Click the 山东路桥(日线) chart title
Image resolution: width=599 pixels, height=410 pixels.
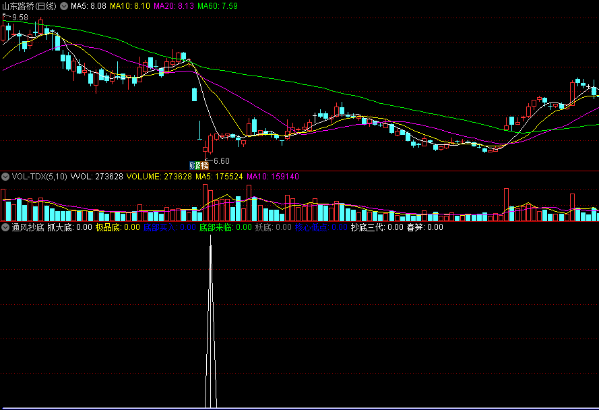30,6
